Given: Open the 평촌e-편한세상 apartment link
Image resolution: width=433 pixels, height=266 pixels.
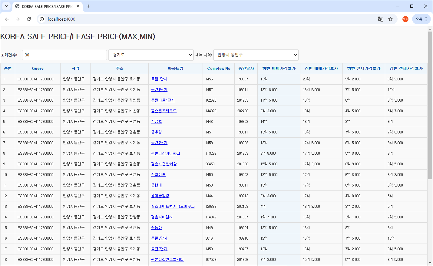Looking at the screenshot, I should pyautogui.click(x=164, y=164).
